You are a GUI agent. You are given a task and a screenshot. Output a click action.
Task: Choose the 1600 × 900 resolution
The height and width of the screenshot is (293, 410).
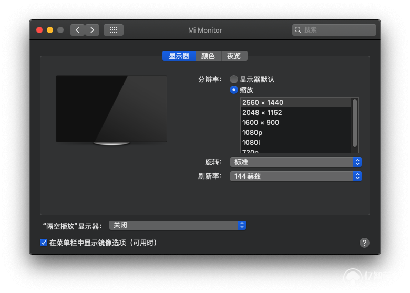(295, 122)
